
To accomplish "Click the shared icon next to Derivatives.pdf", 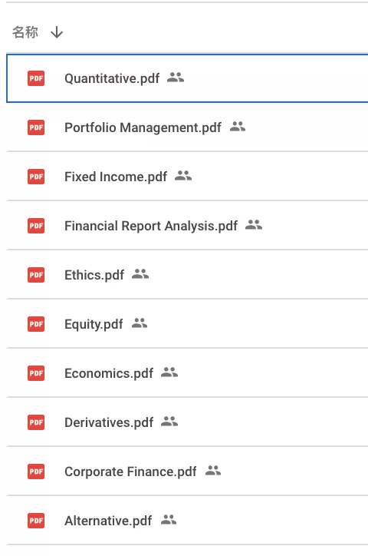I will [169, 422].
